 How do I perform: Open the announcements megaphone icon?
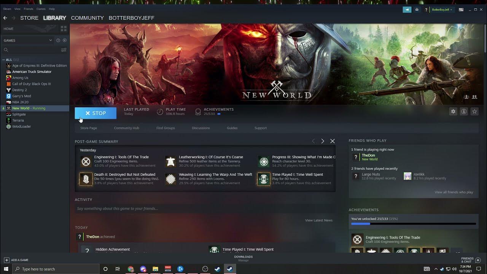click(x=407, y=10)
